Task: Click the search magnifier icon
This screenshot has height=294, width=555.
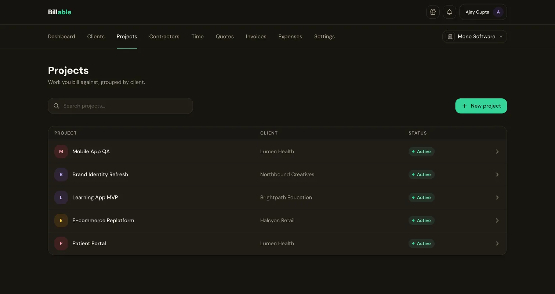Action: tap(57, 106)
